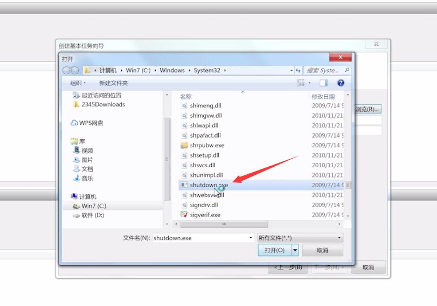
Task: Expand the chevron after 计算机 in path
Action: [122, 70]
